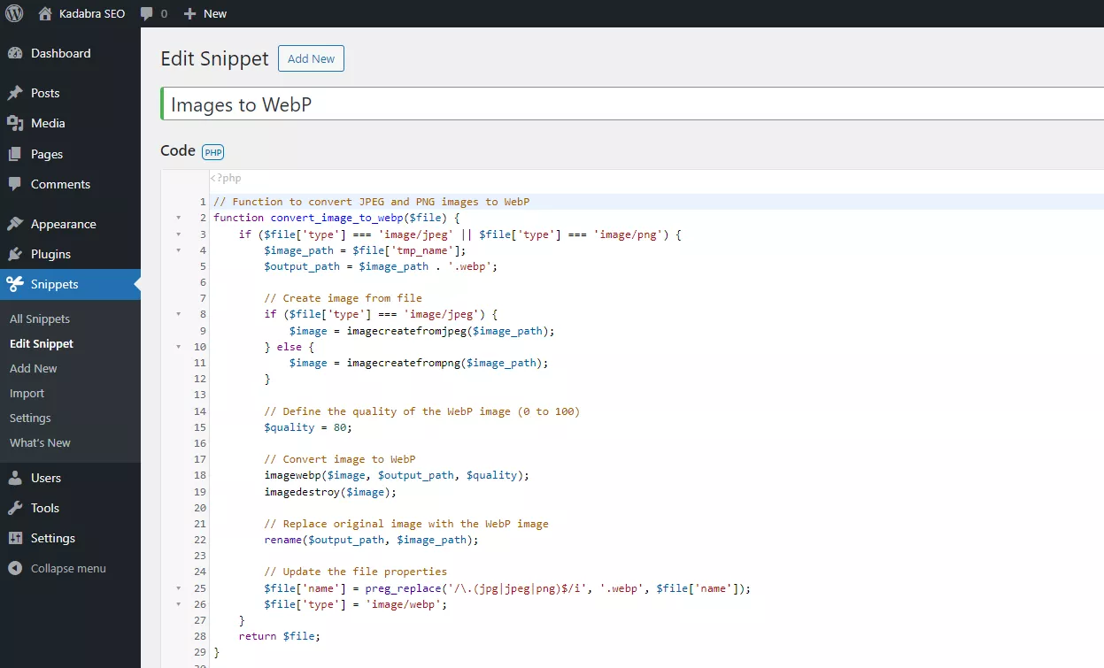Click the Add New button beside Edit Snippet
The image size is (1104, 668).
click(311, 58)
